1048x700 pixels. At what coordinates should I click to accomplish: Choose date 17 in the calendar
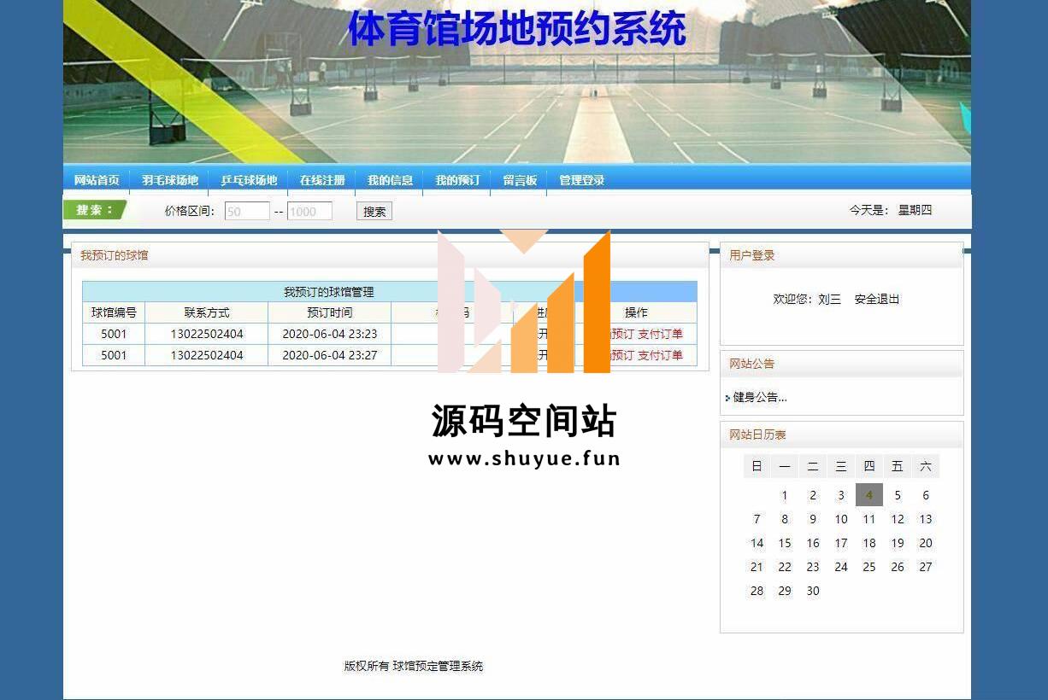(841, 543)
